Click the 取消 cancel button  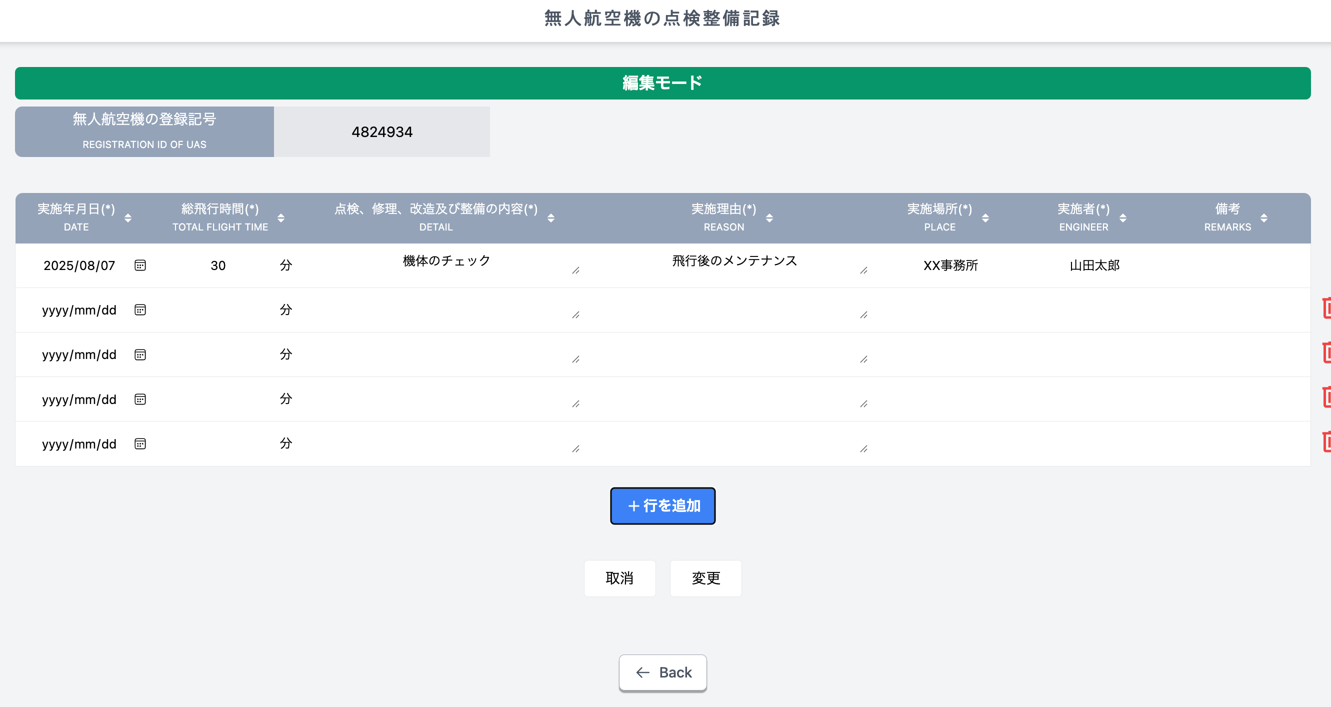(619, 578)
